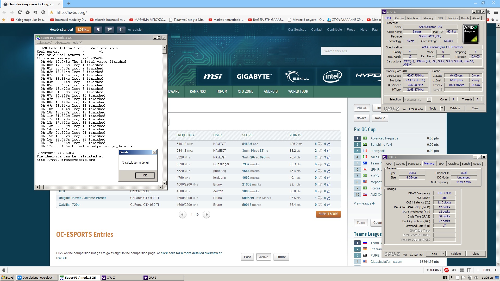This screenshot has width=500, height=281.
Task: Open SPD tab in lower CPU-Z window
Action: pos(441,164)
